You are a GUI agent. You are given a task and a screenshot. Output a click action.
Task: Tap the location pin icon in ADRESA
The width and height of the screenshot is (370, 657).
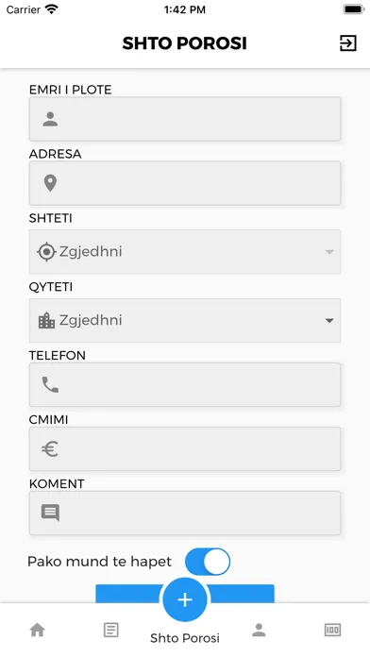point(50,183)
